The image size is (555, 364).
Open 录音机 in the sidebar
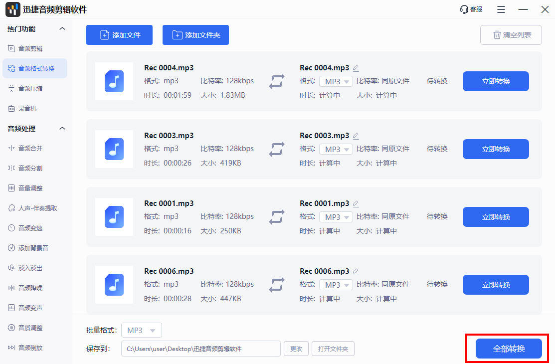35,108
